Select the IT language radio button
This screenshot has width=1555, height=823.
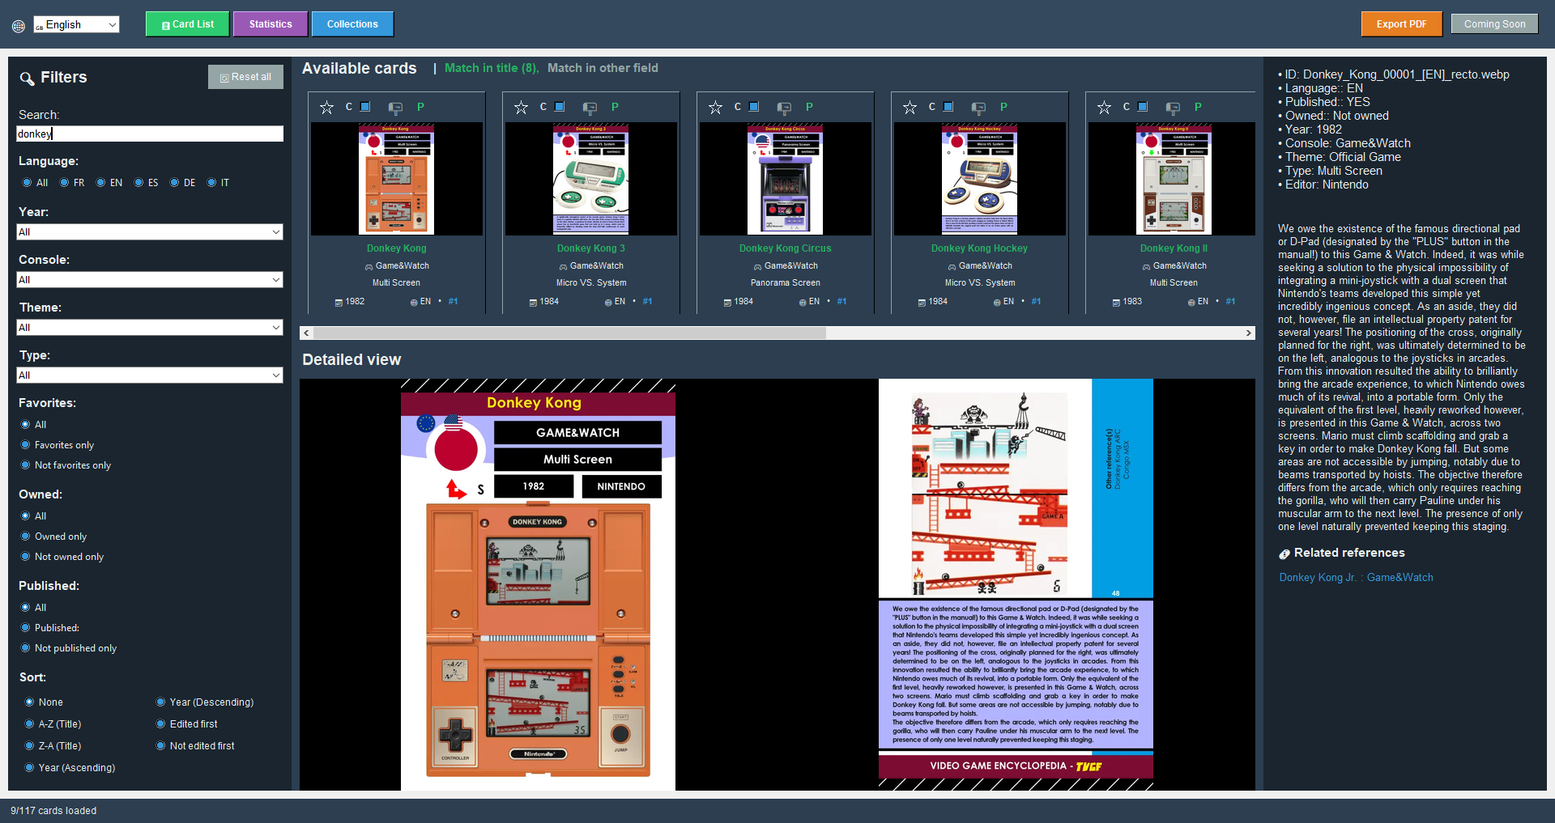tap(211, 183)
